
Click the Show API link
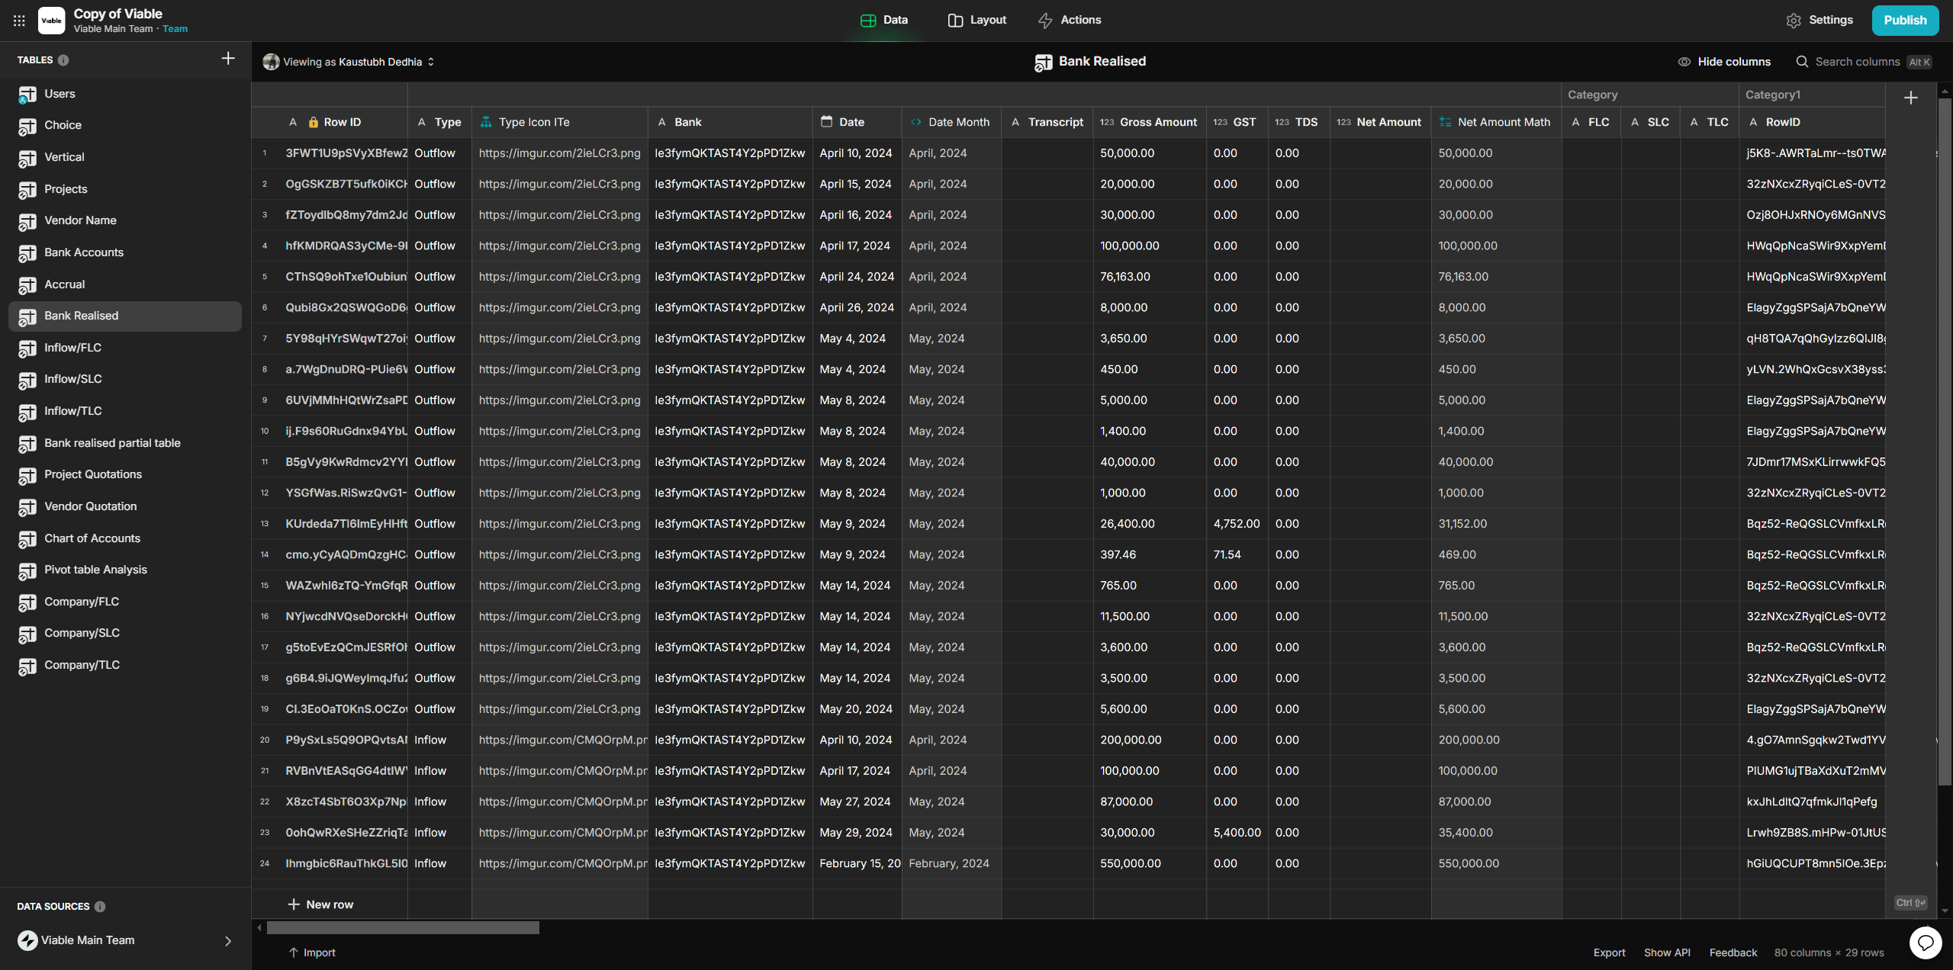(1667, 952)
